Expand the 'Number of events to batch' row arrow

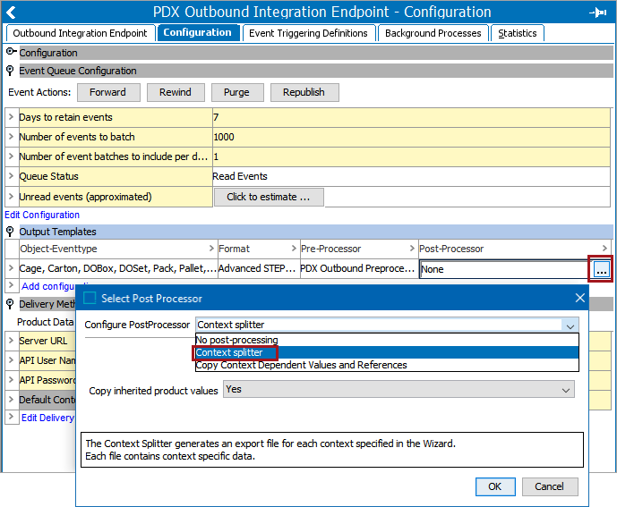pos(11,137)
